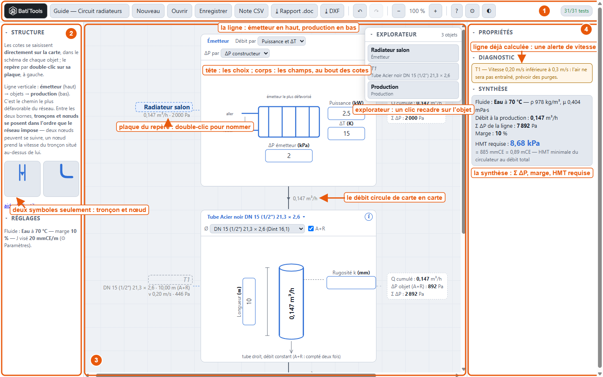Zoom in with the plus button
Image resolution: width=603 pixels, height=377 pixels.
pyautogui.click(x=435, y=11)
